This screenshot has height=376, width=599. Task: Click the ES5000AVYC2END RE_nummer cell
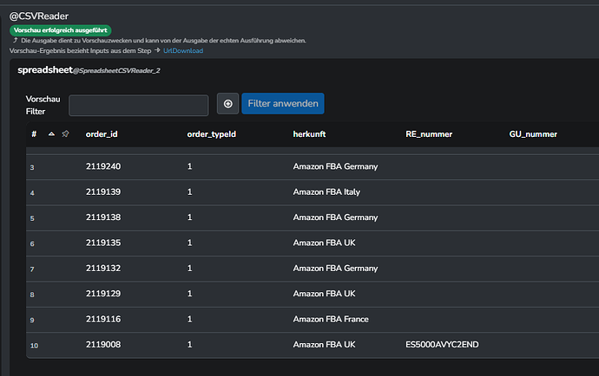point(442,345)
